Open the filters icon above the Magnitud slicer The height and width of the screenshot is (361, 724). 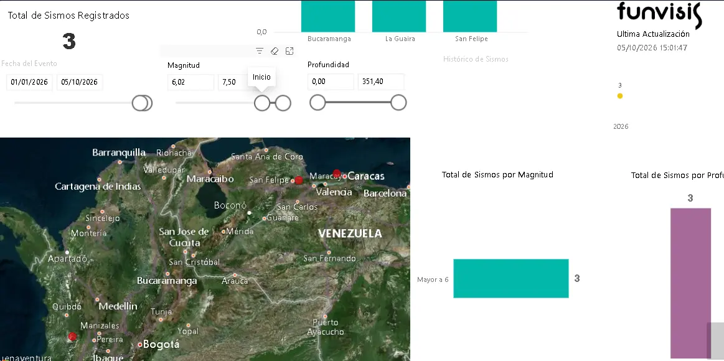click(x=260, y=51)
